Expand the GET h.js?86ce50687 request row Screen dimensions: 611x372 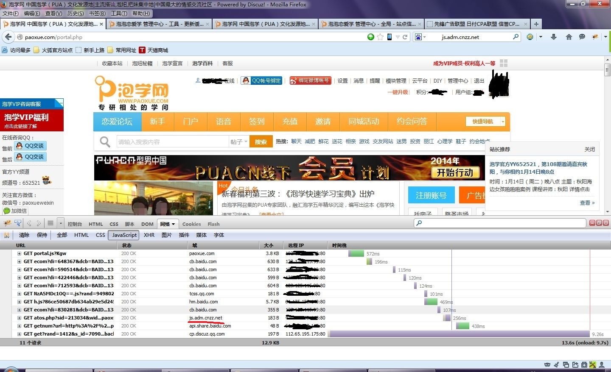pos(19,302)
